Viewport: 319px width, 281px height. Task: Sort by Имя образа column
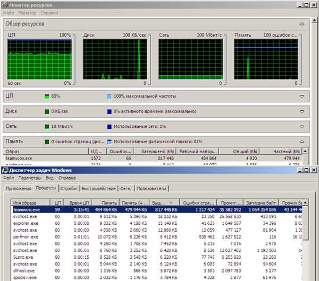pyautogui.click(x=30, y=203)
